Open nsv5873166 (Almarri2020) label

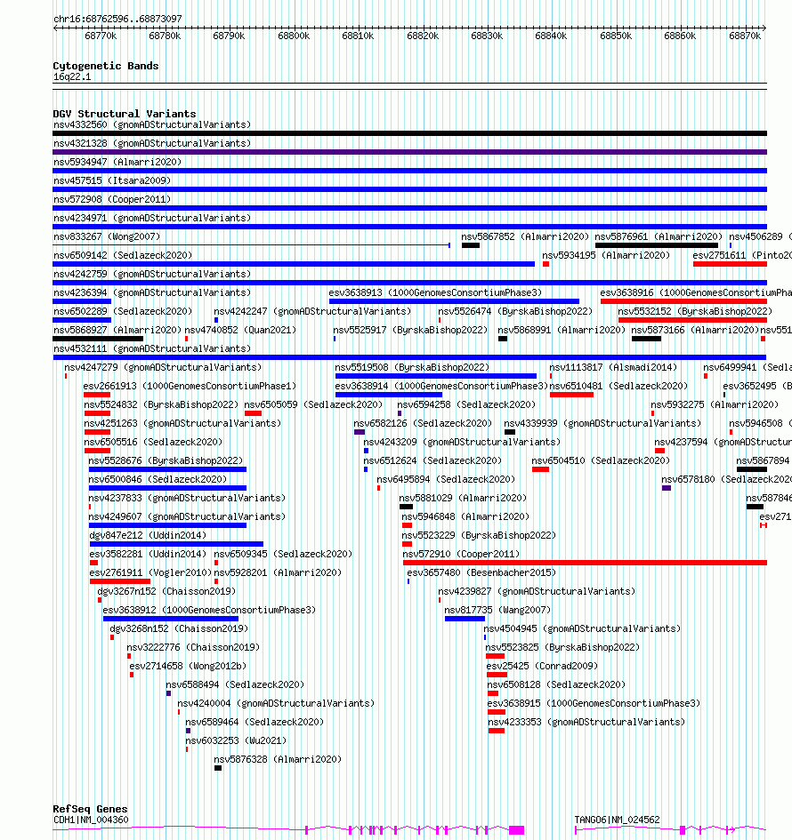[695, 331]
